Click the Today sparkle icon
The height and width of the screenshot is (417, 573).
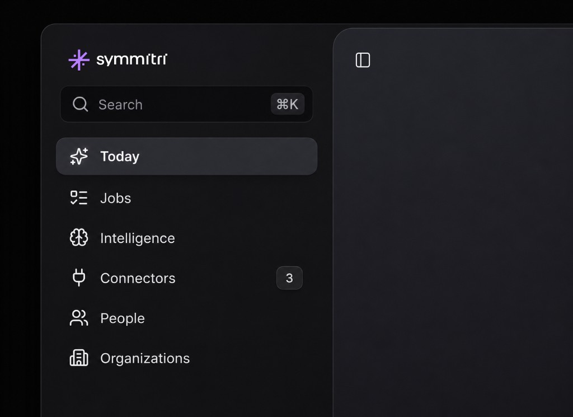[79, 156]
